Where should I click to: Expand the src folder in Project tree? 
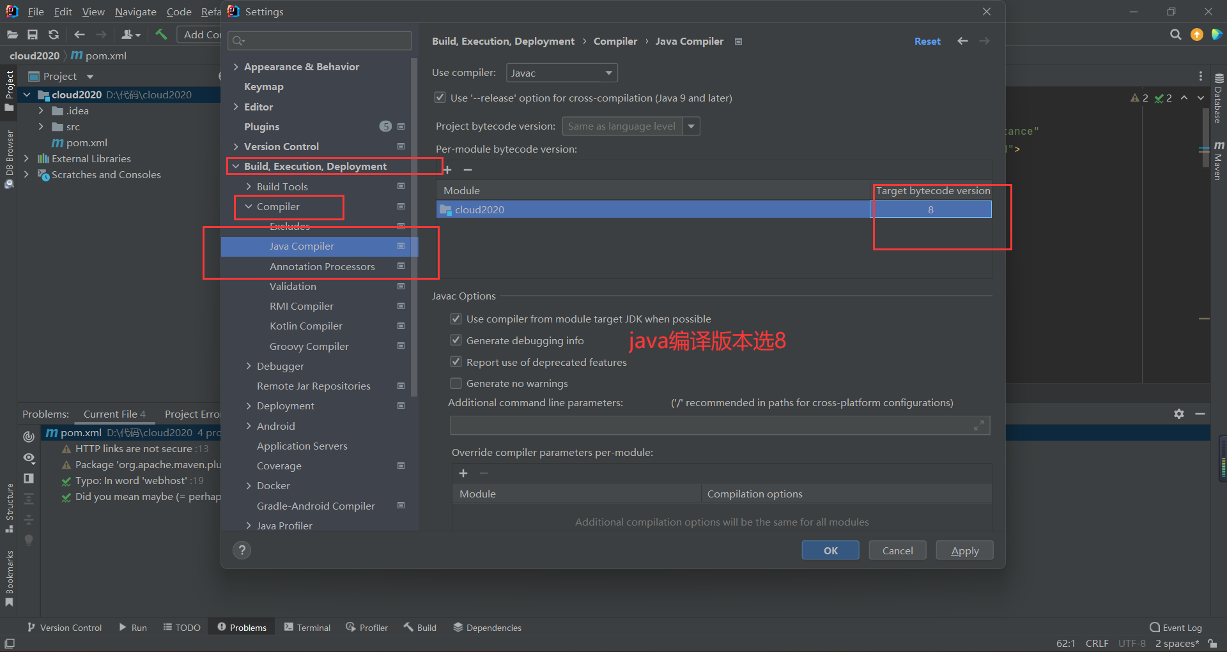[41, 126]
